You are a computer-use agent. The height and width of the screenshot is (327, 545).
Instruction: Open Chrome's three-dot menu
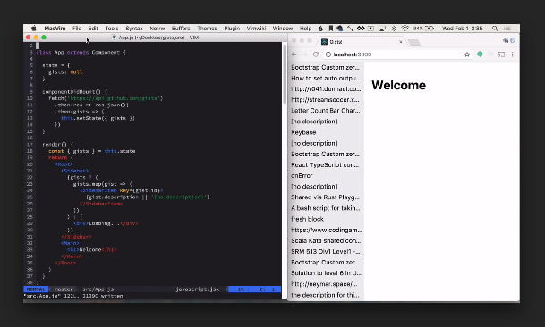pos(512,54)
